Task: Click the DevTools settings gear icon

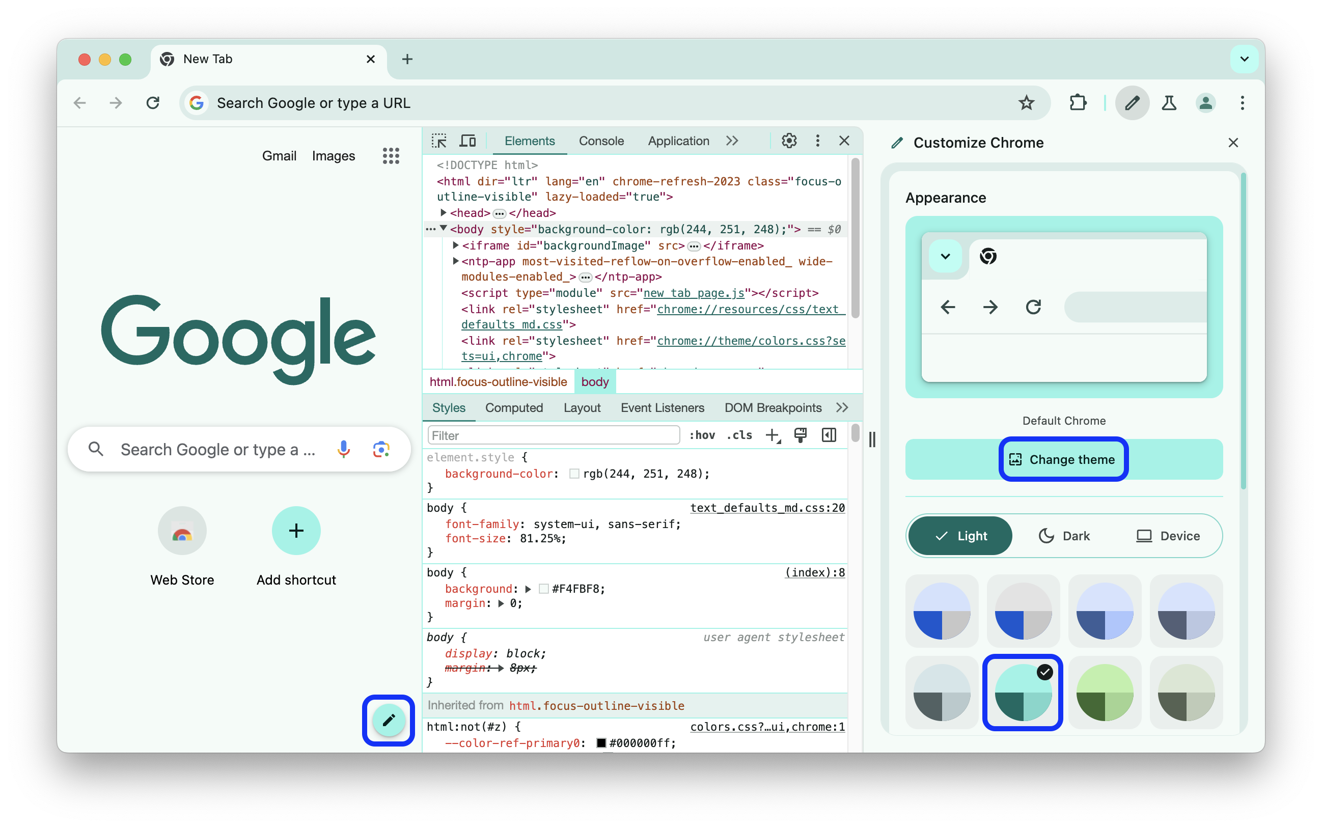Action: click(789, 141)
